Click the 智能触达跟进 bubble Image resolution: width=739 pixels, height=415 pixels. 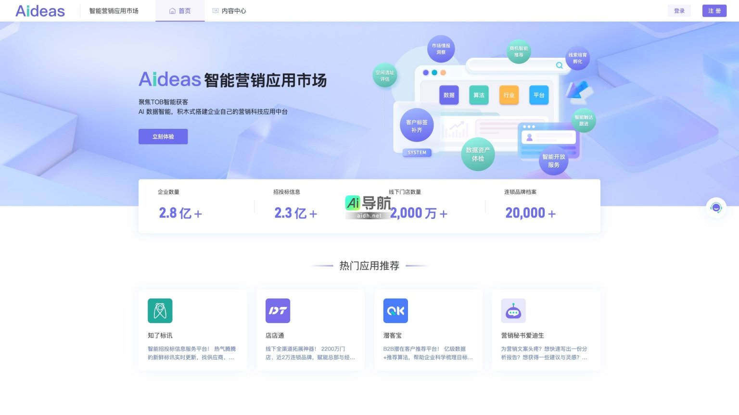[x=583, y=120]
